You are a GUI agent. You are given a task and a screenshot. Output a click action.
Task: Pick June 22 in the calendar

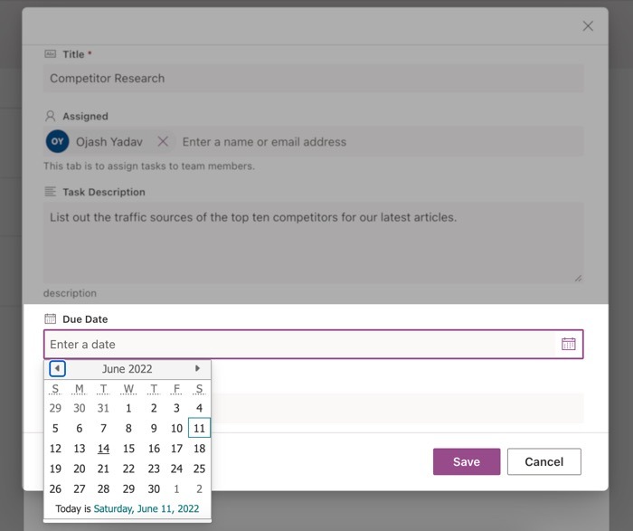click(128, 469)
